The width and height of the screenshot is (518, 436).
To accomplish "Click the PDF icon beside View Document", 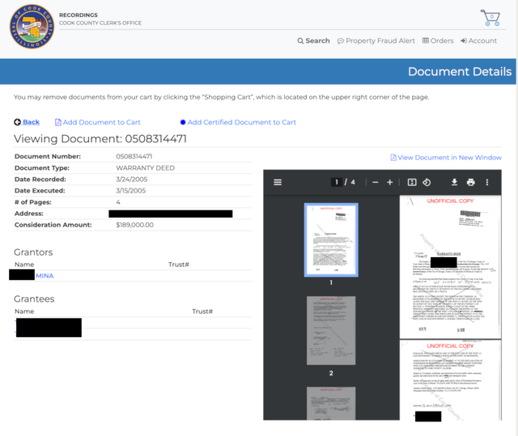I will coord(393,158).
